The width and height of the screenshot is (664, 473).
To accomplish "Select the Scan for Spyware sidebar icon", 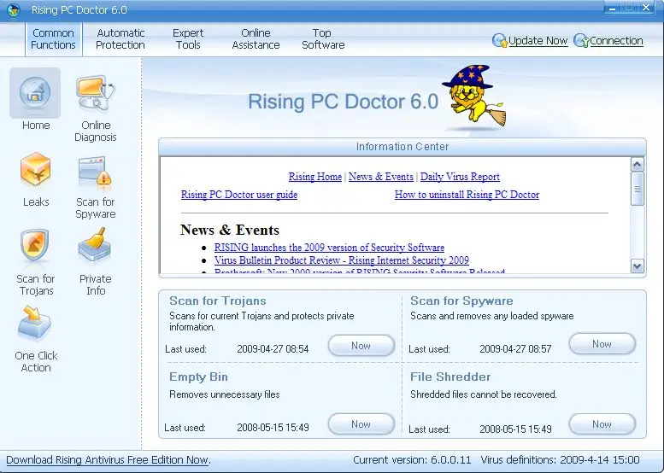I will [x=95, y=172].
